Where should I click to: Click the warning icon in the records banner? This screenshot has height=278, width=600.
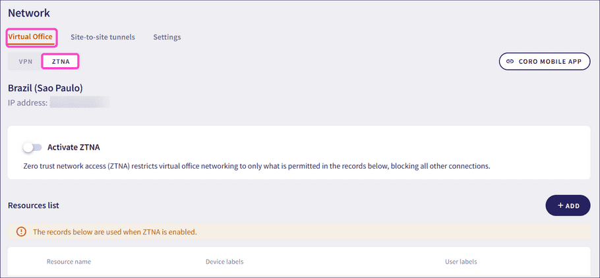tap(21, 232)
